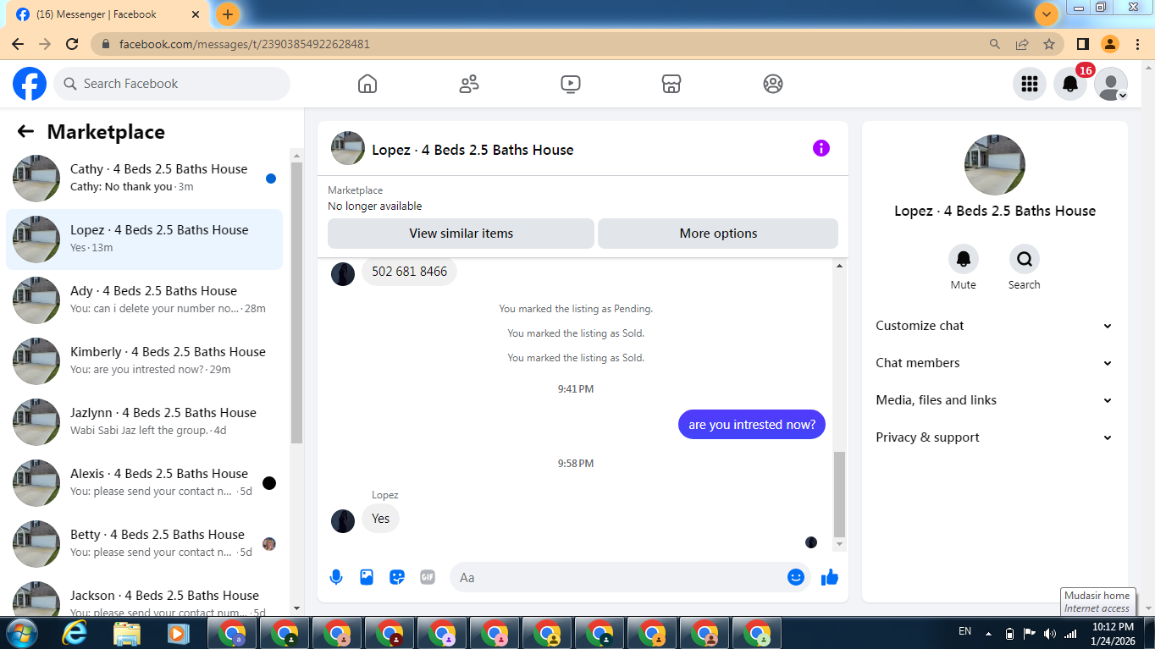Open Ady's 4 Beds 2.5 Baths conversation
This screenshot has width=1155, height=649.
[145, 300]
